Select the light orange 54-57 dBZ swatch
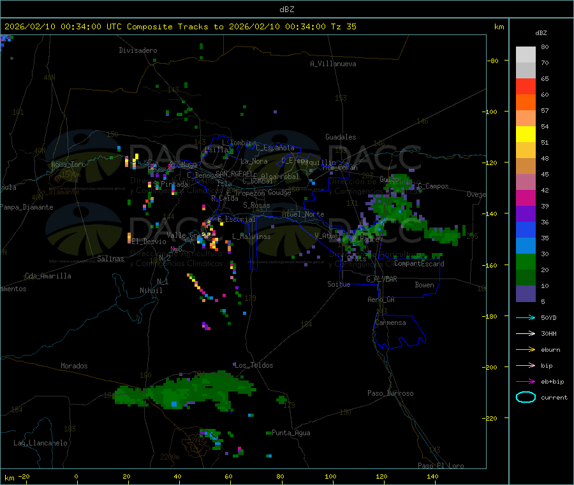Screen dimensions: 574x485 [x=526, y=119]
